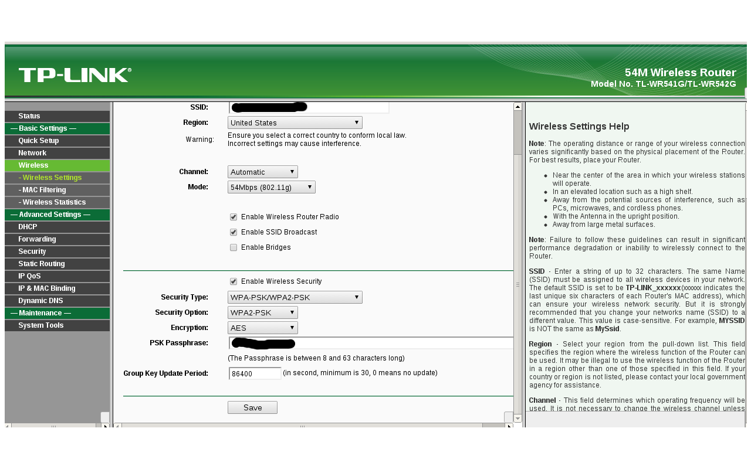Open the Status page

pos(57,116)
